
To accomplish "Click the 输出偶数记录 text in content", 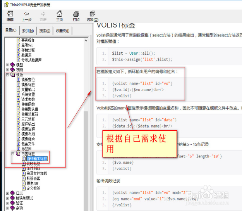I will point(108,181).
